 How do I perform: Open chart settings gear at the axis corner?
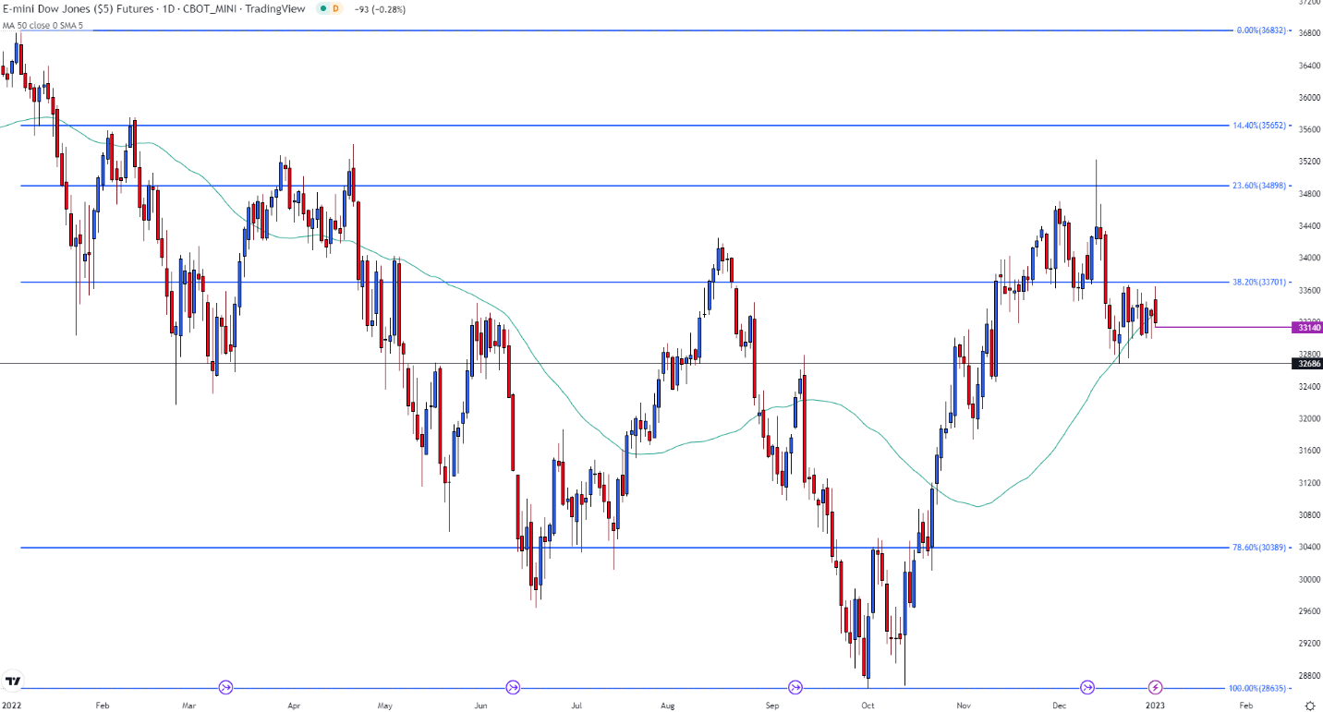click(1308, 705)
